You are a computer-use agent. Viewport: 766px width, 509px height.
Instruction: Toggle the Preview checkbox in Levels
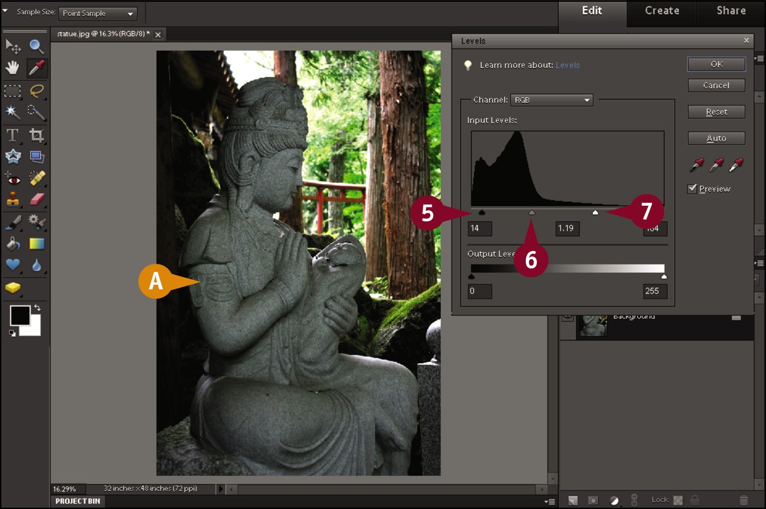click(x=692, y=189)
